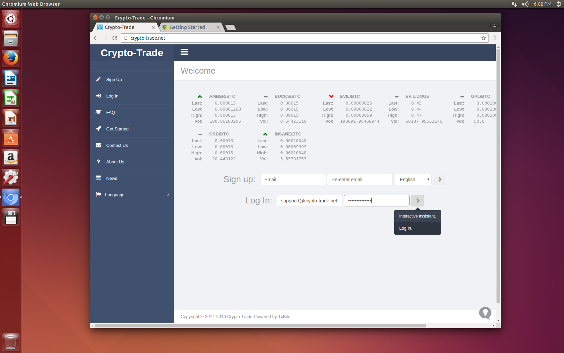Open Ubuntu Software Center from the dock
Image resolution: width=564 pixels, height=353 pixels.
(11, 138)
